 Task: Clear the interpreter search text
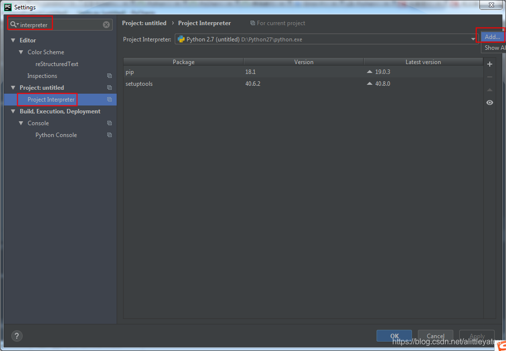click(106, 25)
